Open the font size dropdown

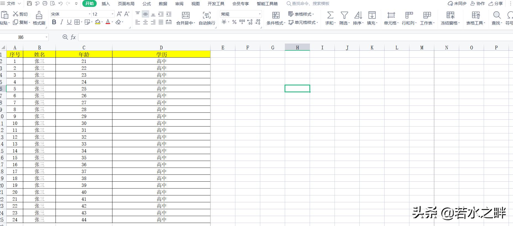pos(112,14)
